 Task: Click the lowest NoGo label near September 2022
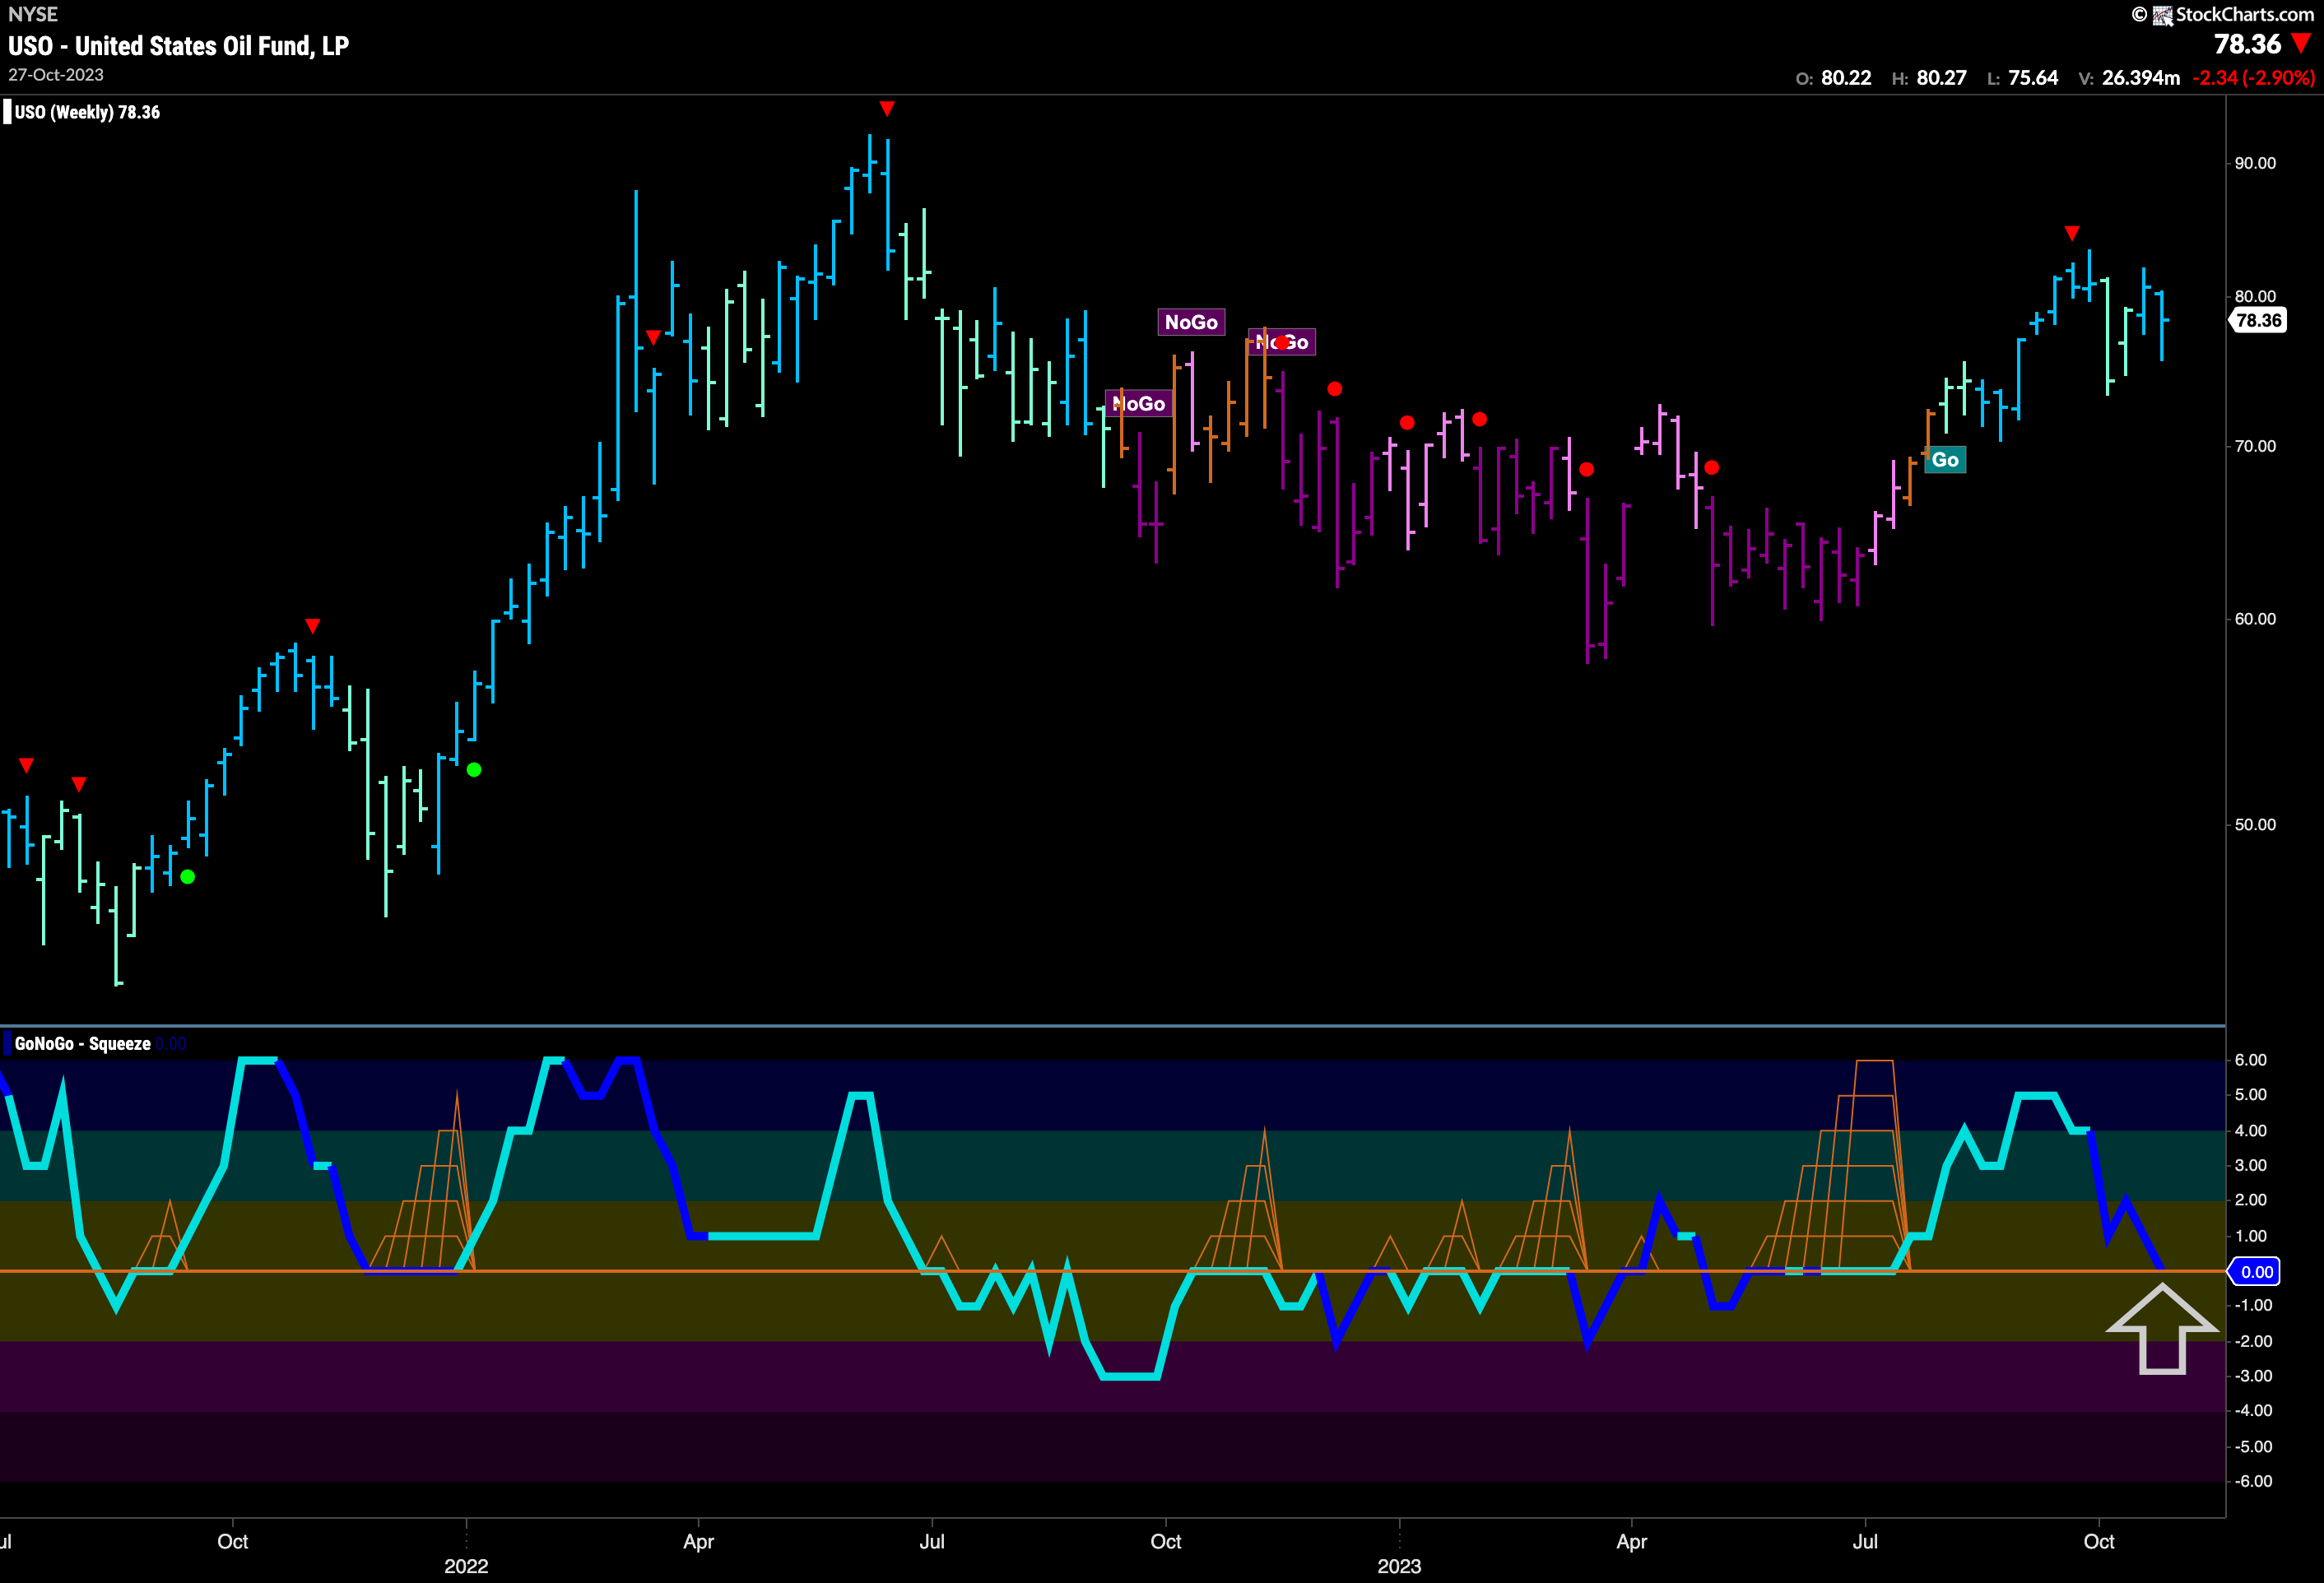pos(1139,404)
